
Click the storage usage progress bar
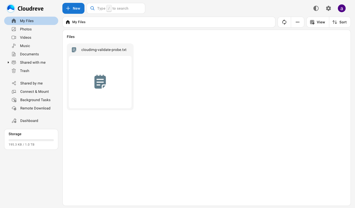[31, 140]
